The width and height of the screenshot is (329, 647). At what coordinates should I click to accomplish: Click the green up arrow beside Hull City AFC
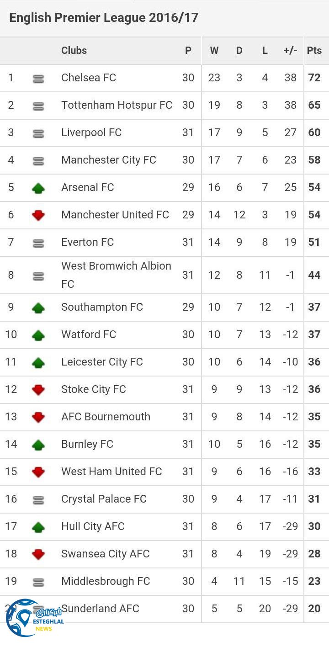(38, 527)
